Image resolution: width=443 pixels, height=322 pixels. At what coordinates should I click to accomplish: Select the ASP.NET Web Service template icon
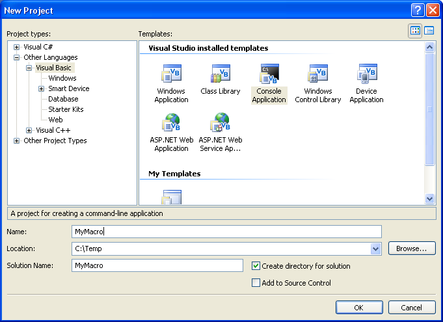click(x=220, y=123)
